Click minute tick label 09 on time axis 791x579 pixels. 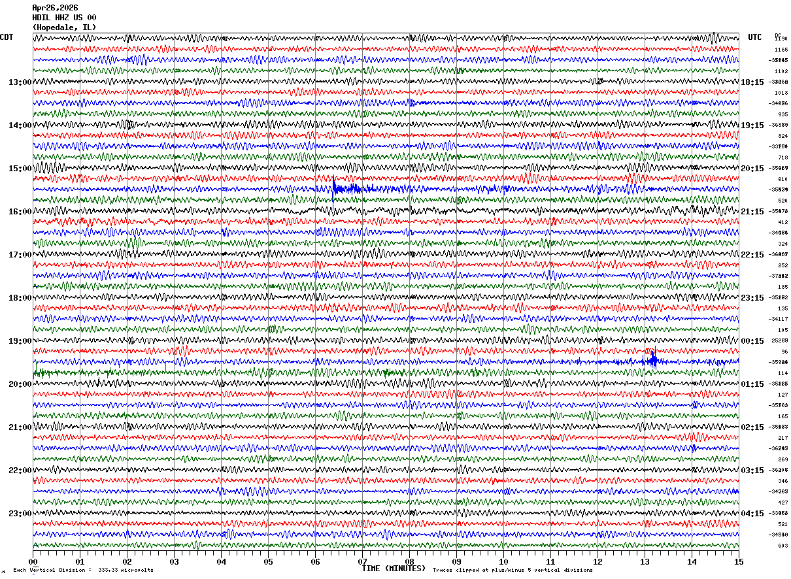456,562
